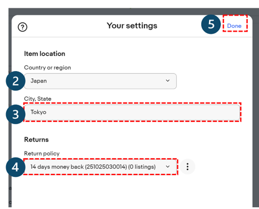Image resolution: width=259 pixels, height=209 pixels.
Task: Click the Return policy label
Action: pos(42,153)
